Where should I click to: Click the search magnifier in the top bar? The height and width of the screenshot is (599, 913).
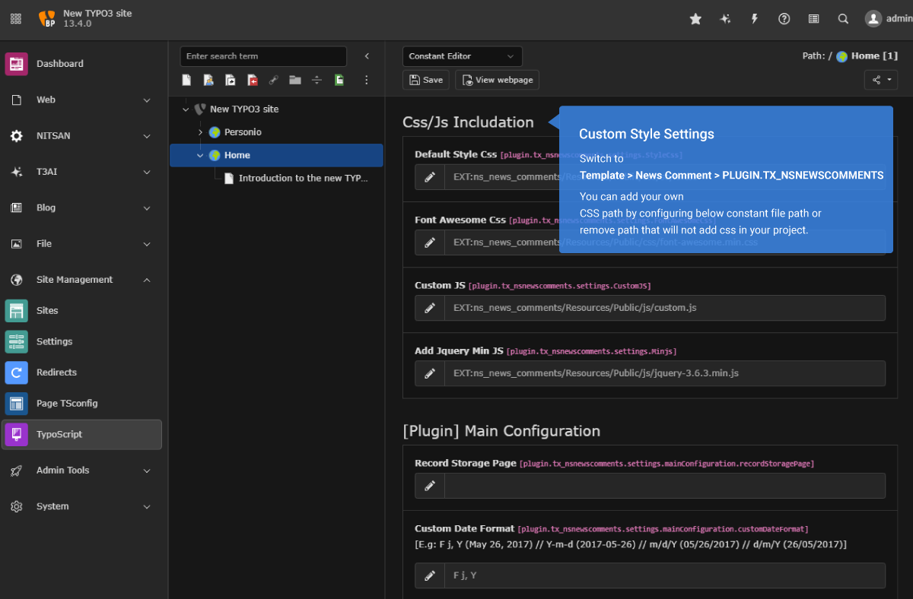pyautogui.click(x=843, y=19)
